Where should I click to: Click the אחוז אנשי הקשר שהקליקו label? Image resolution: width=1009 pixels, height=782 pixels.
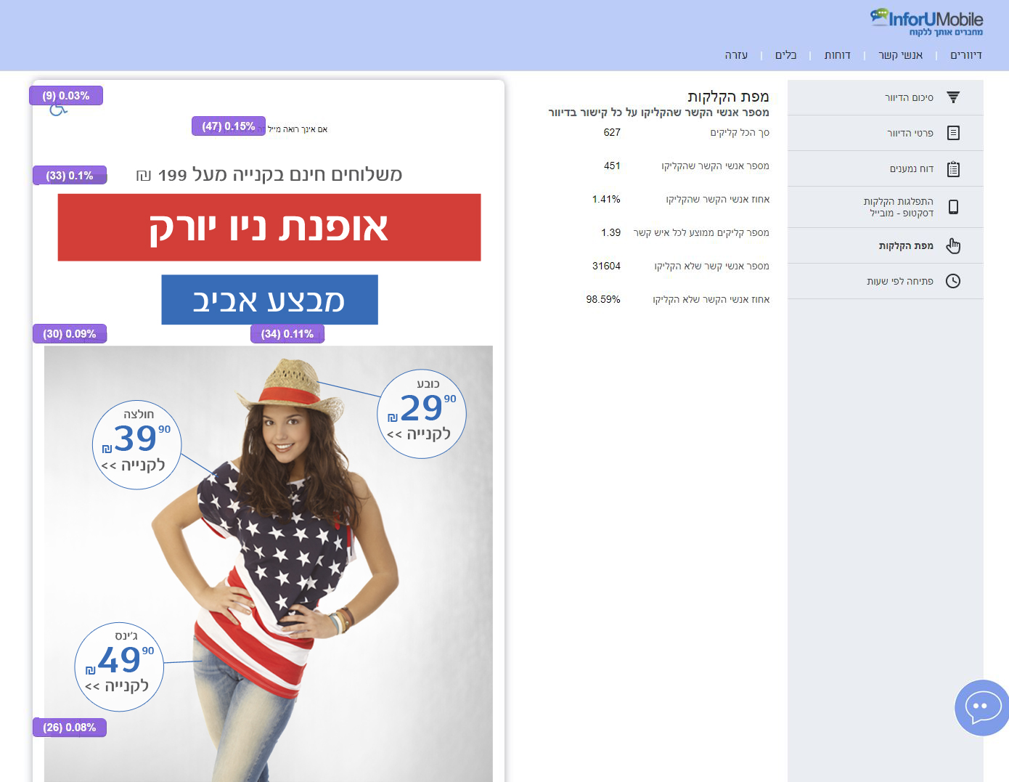click(718, 199)
